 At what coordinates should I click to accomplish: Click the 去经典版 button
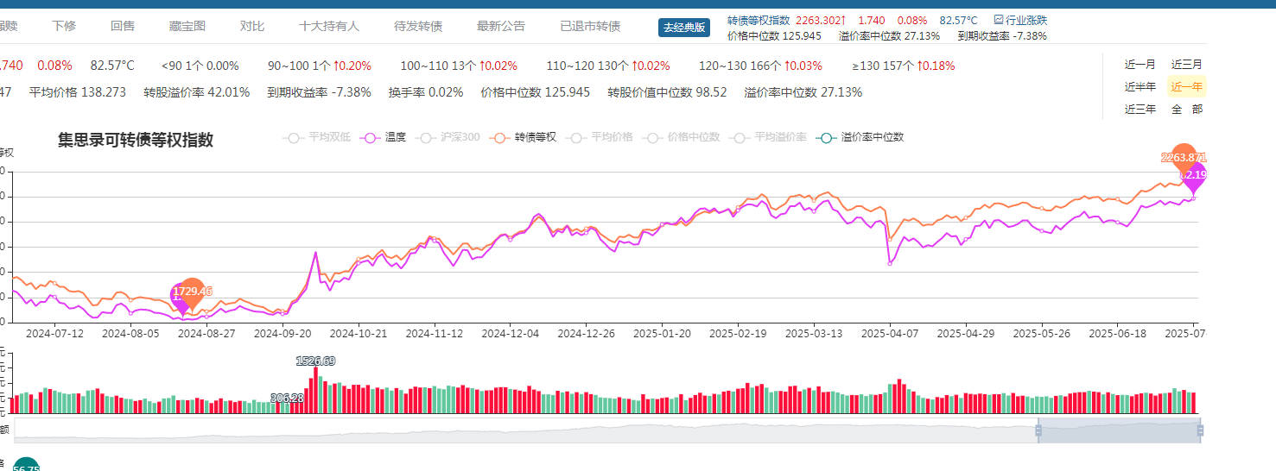pos(683,28)
